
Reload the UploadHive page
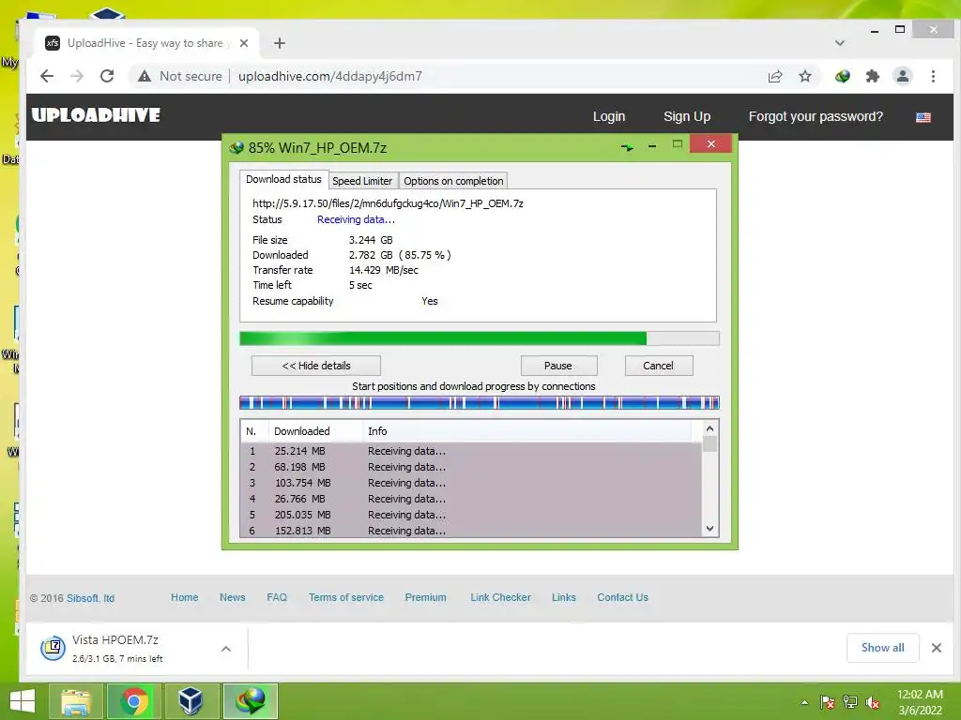tap(107, 76)
